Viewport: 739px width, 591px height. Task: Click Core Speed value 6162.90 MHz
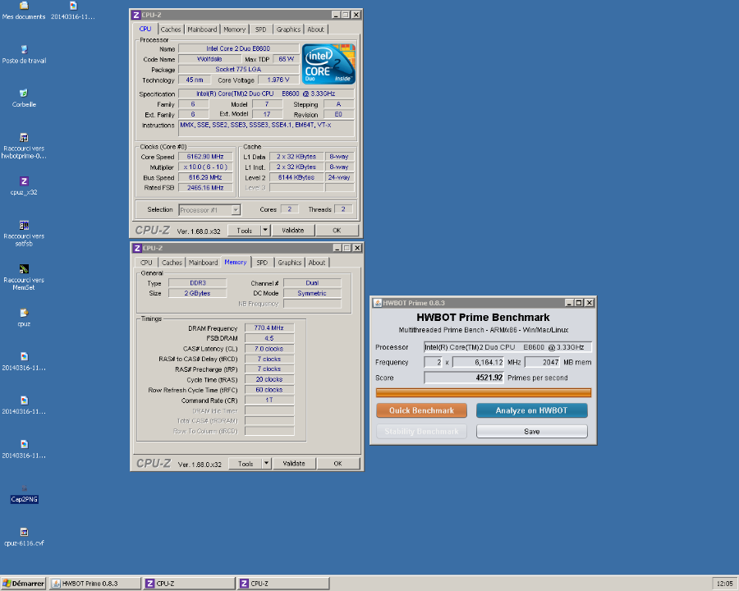coord(205,157)
